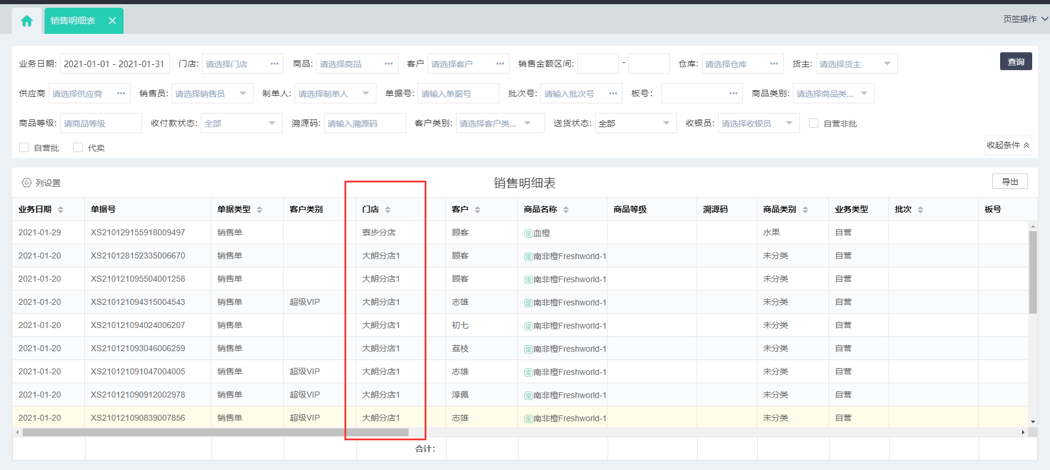Focus the 商品等级 input field
Screen dimensions: 1050x470
point(101,123)
